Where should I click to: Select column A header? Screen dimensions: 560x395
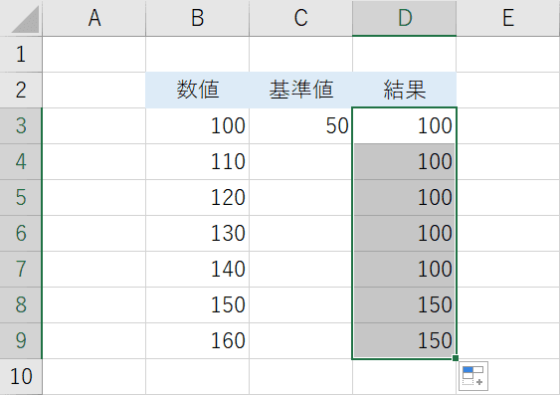pos(94,18)
